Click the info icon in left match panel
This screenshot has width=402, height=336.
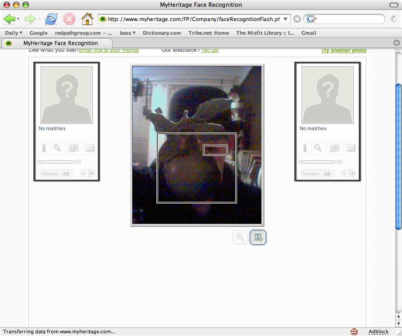point(44,148)
